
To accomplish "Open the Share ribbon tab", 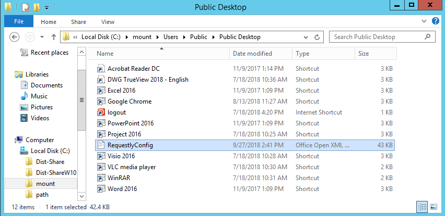I will pyautogui.click(x=79, y=22).
